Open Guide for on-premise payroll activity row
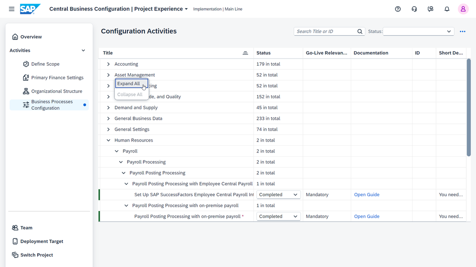This screenshot has height=267, width=476. 367,217
